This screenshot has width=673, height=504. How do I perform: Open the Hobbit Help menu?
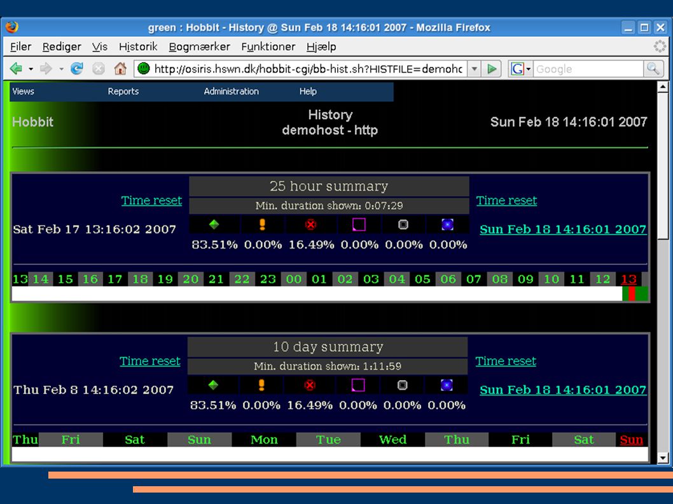tap(308, 92)
